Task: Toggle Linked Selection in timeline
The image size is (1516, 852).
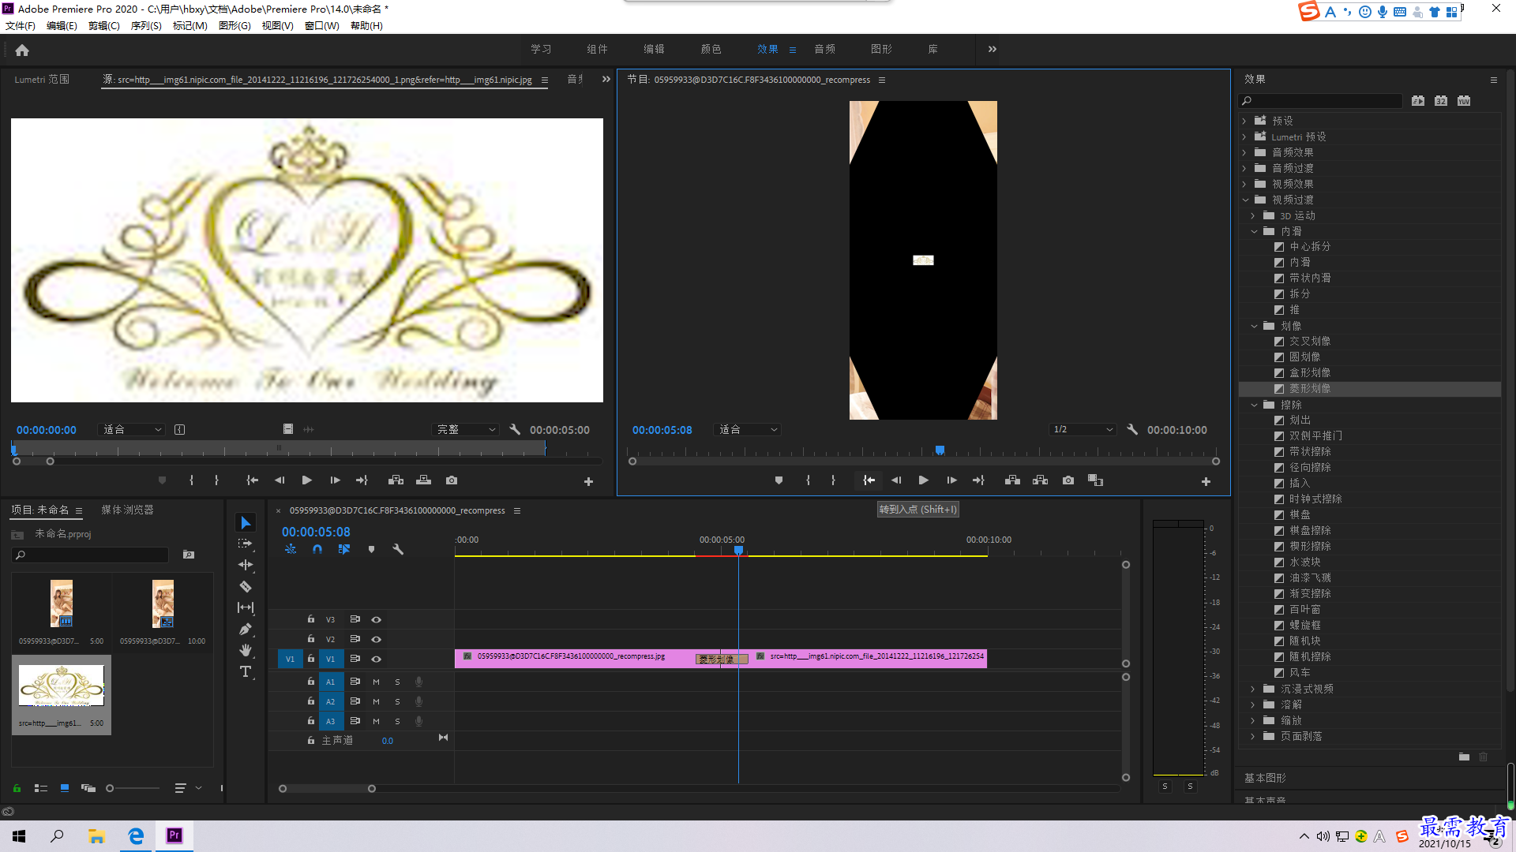Action: coord(344,549)
